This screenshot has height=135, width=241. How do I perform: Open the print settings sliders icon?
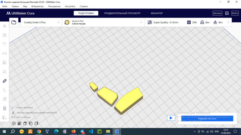click(150, 22)
